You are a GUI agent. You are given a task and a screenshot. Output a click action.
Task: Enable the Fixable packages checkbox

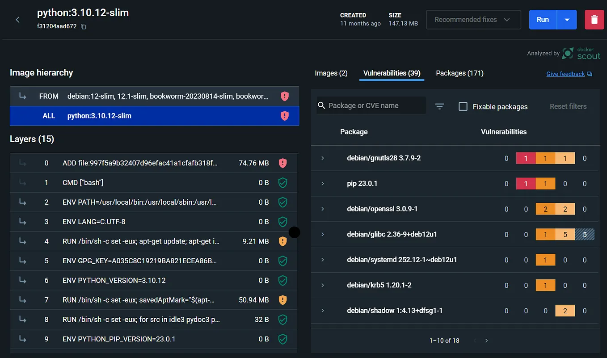(463, 106)
